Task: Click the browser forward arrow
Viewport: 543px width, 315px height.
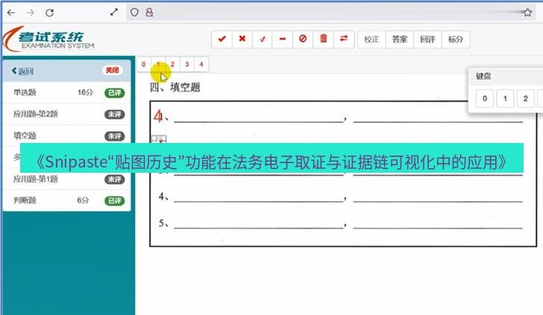Action: point(31,13)
